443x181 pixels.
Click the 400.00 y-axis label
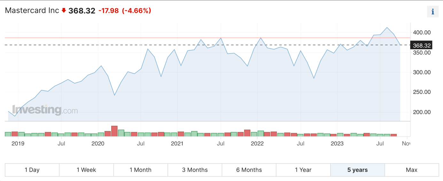click(422, 33)
